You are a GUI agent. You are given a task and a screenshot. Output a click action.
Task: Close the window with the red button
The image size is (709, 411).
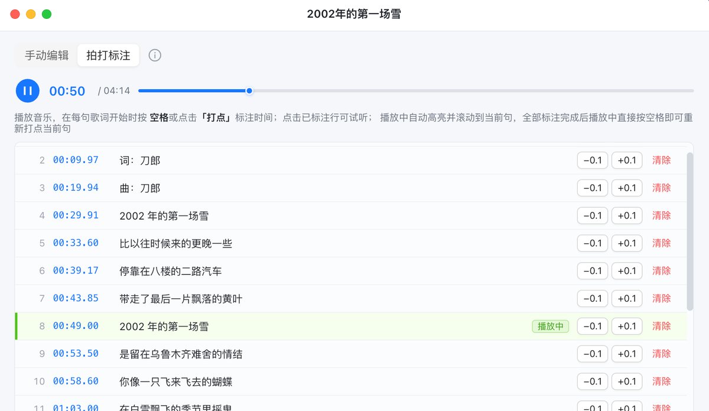point(15,14)
